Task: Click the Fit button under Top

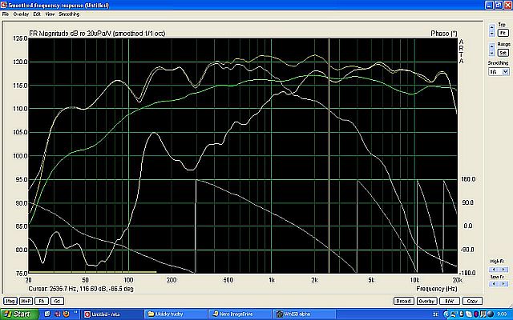Action: click(503, 33)
